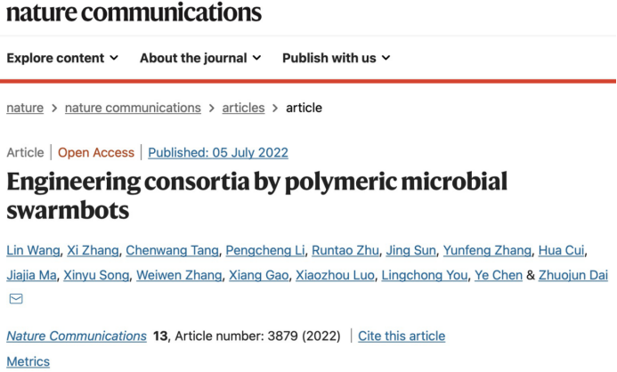Expand the Explore content dropdown
617x372 pixels.
[62, 58]
